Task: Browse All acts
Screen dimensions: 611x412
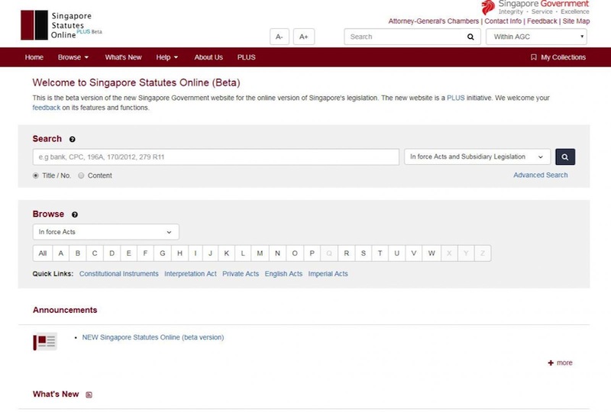Action: click(43, 253)
